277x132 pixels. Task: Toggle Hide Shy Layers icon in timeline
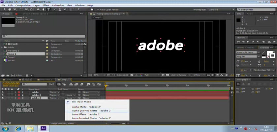click(71, 84)
